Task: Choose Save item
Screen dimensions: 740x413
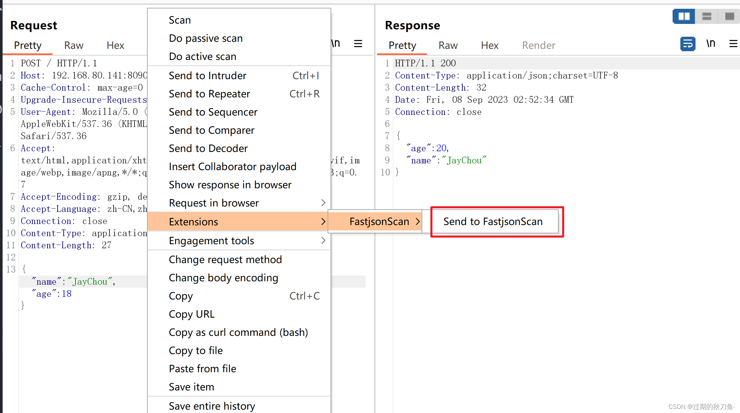Action: (239, 387)
